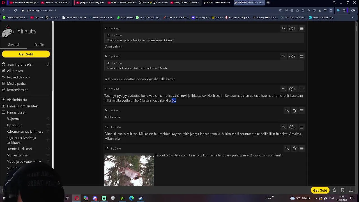The height and width of the screenshot is (202, 359).
Task: Upvote the 'Kohta ulos' post
Action: coord(294,111)
